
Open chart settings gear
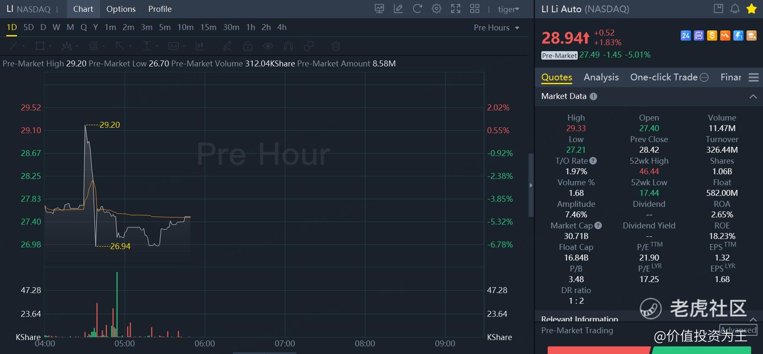(x=437, y=9)
